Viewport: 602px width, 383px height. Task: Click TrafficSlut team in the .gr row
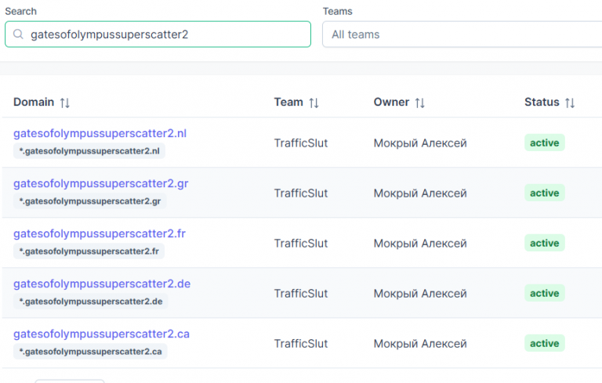click(x=301, y=193)
